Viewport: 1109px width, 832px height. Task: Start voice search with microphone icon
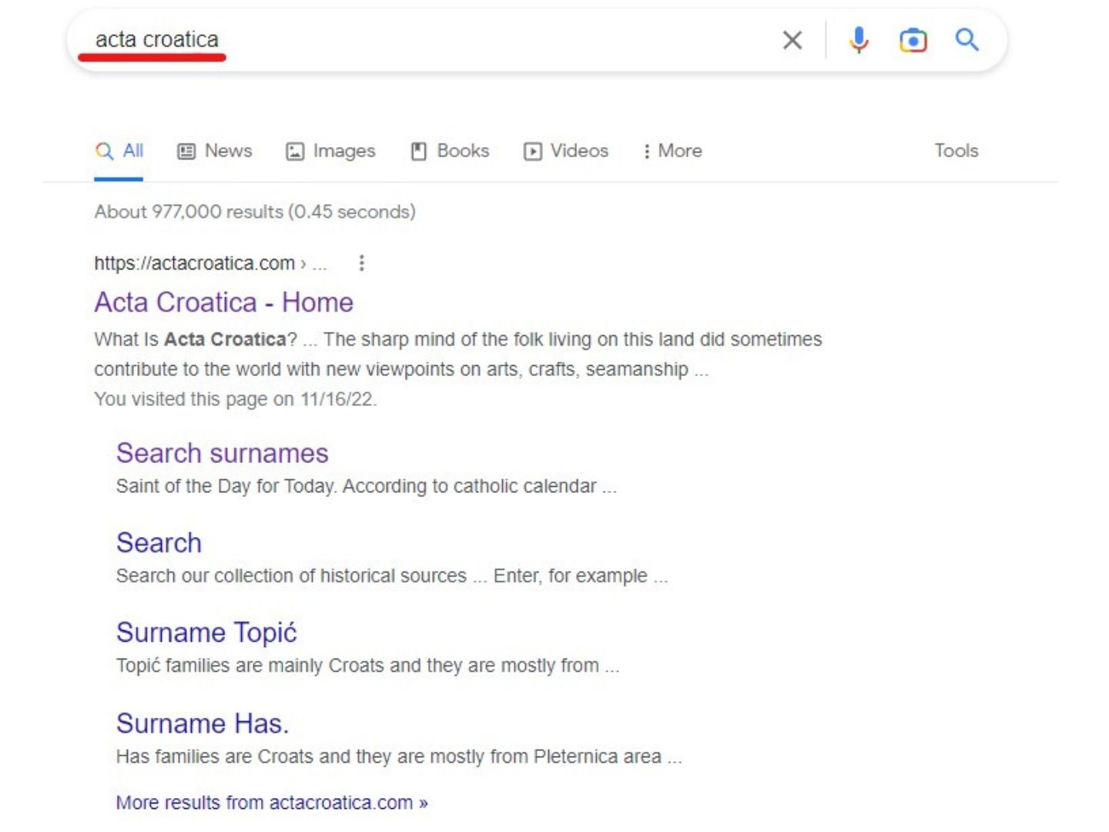coord(859,40)
